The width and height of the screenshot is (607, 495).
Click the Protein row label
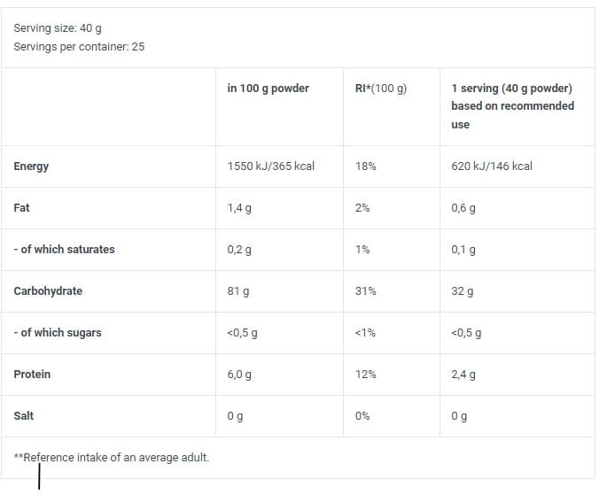tap(32, 375)
